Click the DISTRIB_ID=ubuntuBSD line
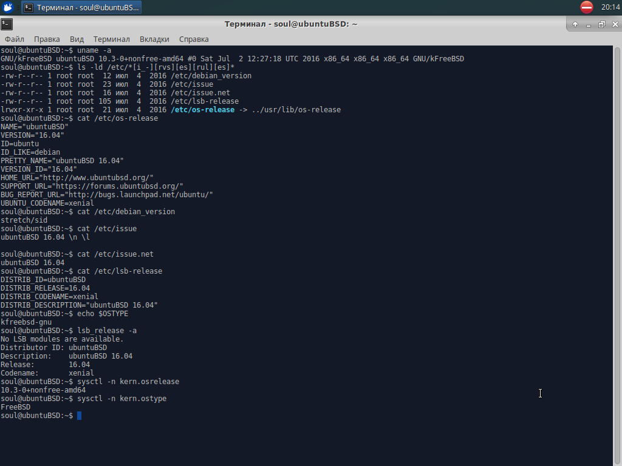Viewport: 622px width, 466px height. (43, 280)
